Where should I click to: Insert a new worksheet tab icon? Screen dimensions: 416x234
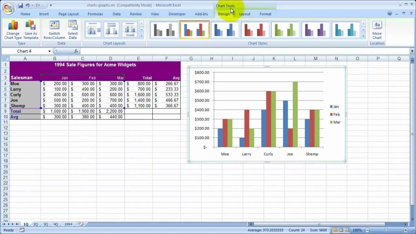pyautogui.click(x=81, y=224)
